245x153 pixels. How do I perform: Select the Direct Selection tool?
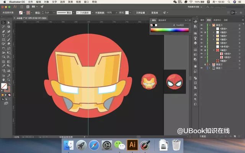[x=8, y=23]
